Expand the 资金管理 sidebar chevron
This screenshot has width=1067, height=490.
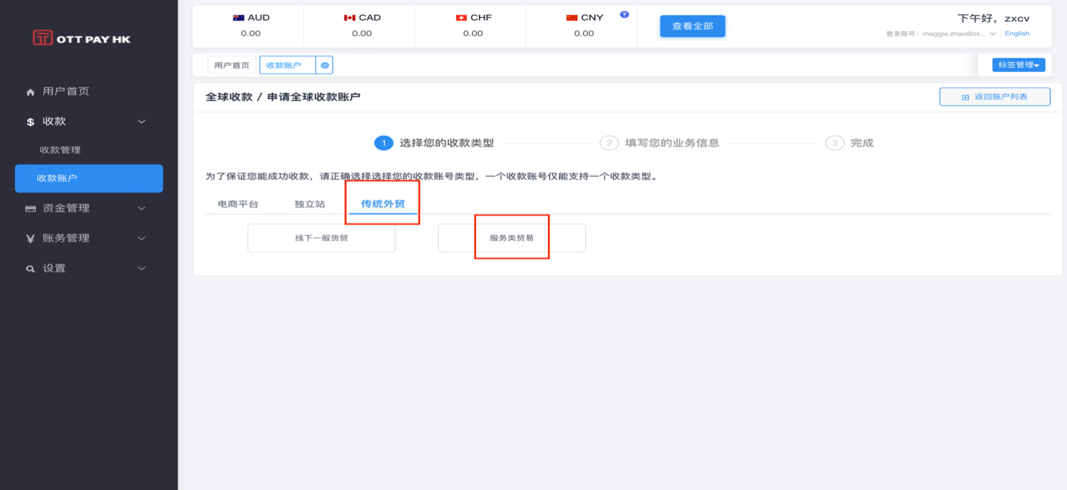tap(141, 208)
